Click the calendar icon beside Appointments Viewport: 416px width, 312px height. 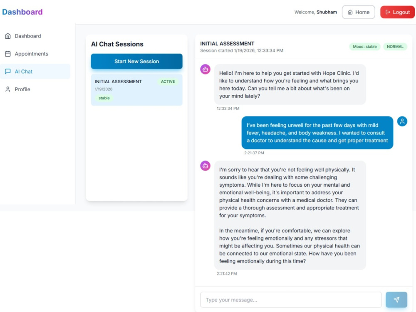point(8,54)
